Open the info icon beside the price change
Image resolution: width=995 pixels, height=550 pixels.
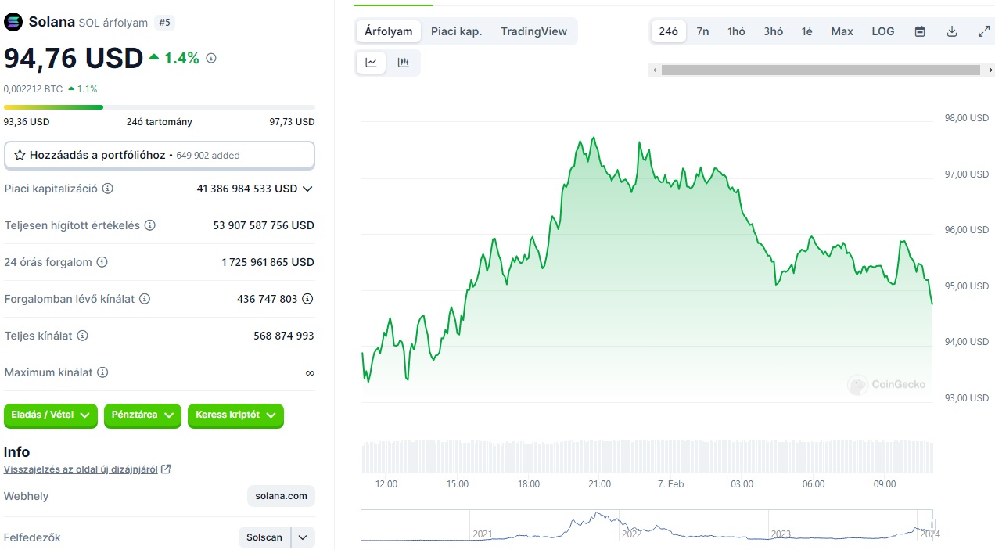click(x=211, y=58)
